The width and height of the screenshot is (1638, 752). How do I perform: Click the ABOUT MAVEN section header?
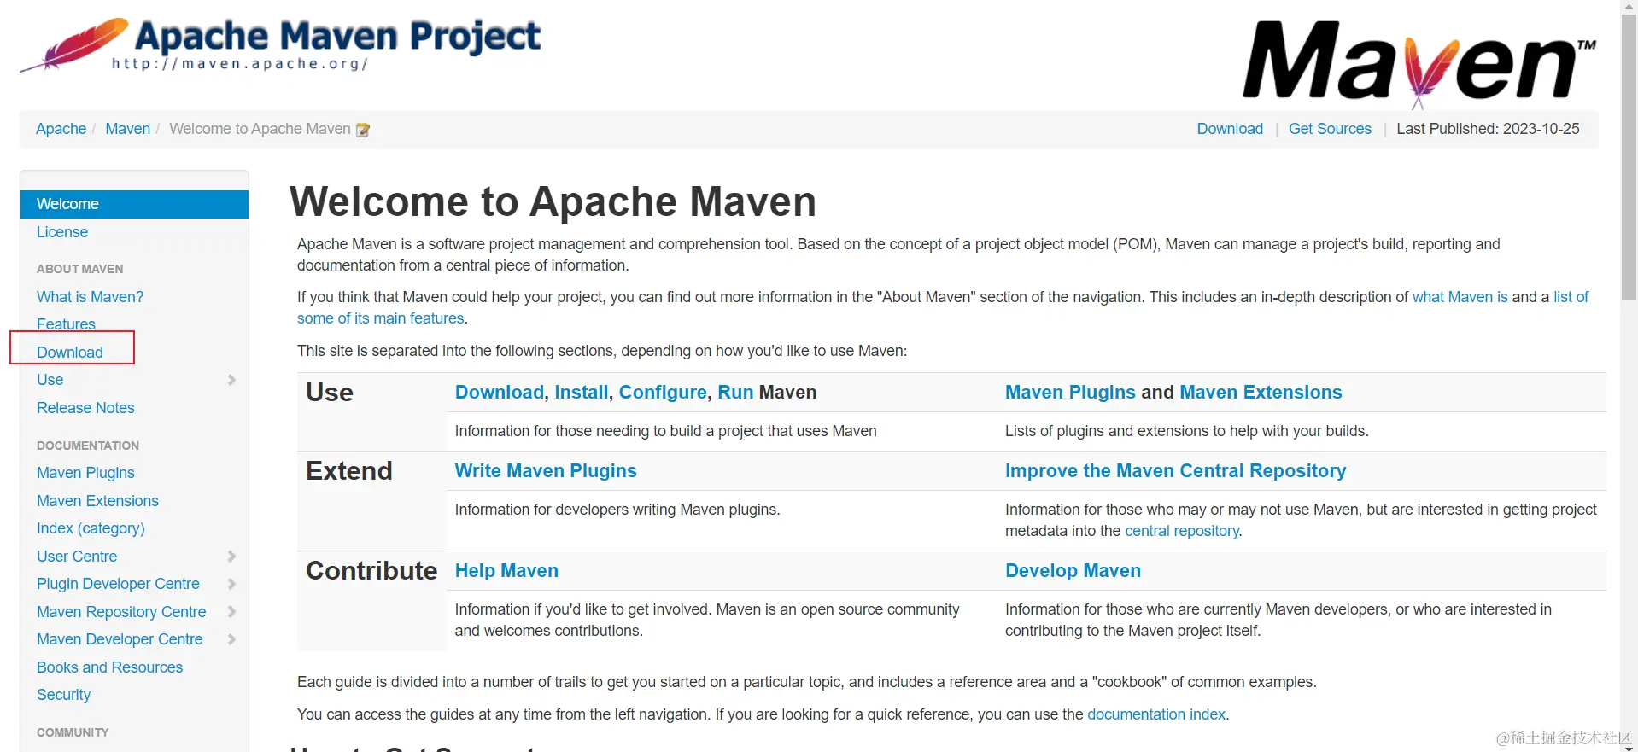(x=79, y=269)
